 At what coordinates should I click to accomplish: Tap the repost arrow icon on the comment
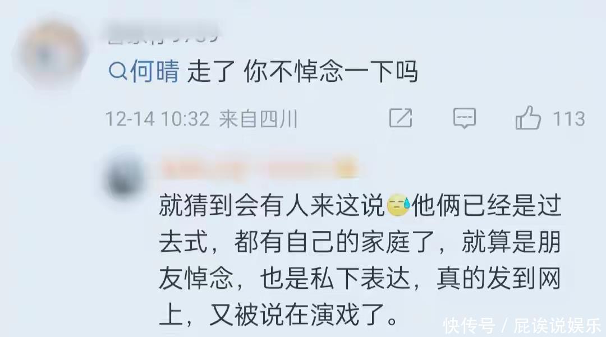401,118
